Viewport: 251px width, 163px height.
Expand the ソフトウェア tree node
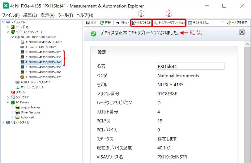click(8, 97)
